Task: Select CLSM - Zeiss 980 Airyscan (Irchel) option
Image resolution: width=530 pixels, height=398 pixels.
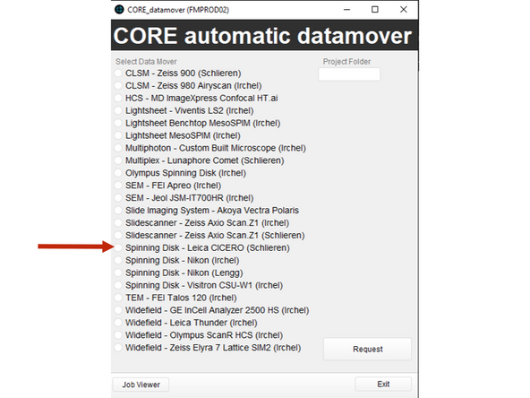Action: point(118,86)
